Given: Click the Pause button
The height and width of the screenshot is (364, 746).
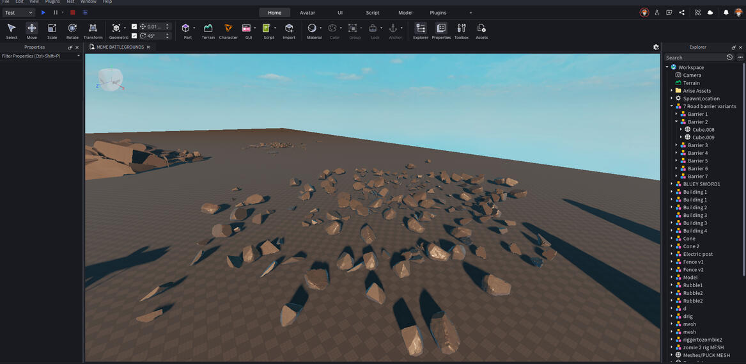Looking at the screenshot, I should click(x=56, y=12).
